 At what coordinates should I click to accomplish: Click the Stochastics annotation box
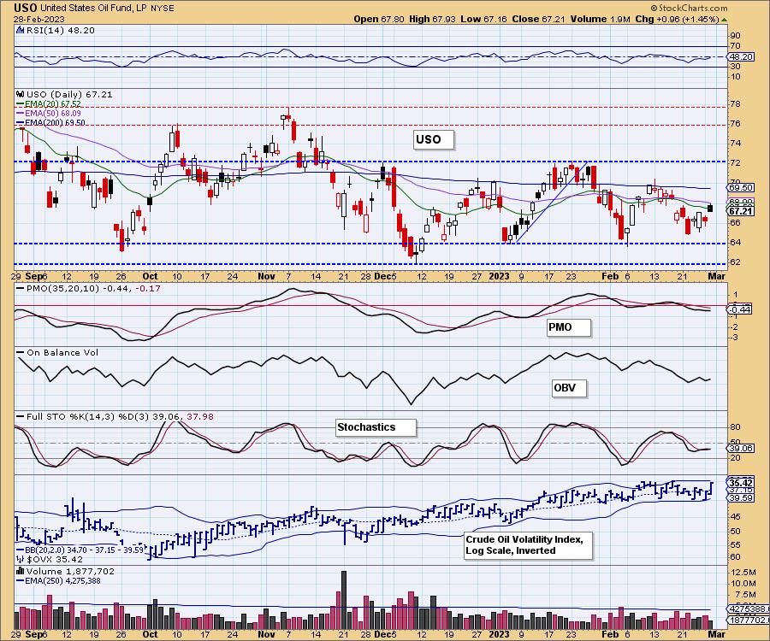click(376, 427)
